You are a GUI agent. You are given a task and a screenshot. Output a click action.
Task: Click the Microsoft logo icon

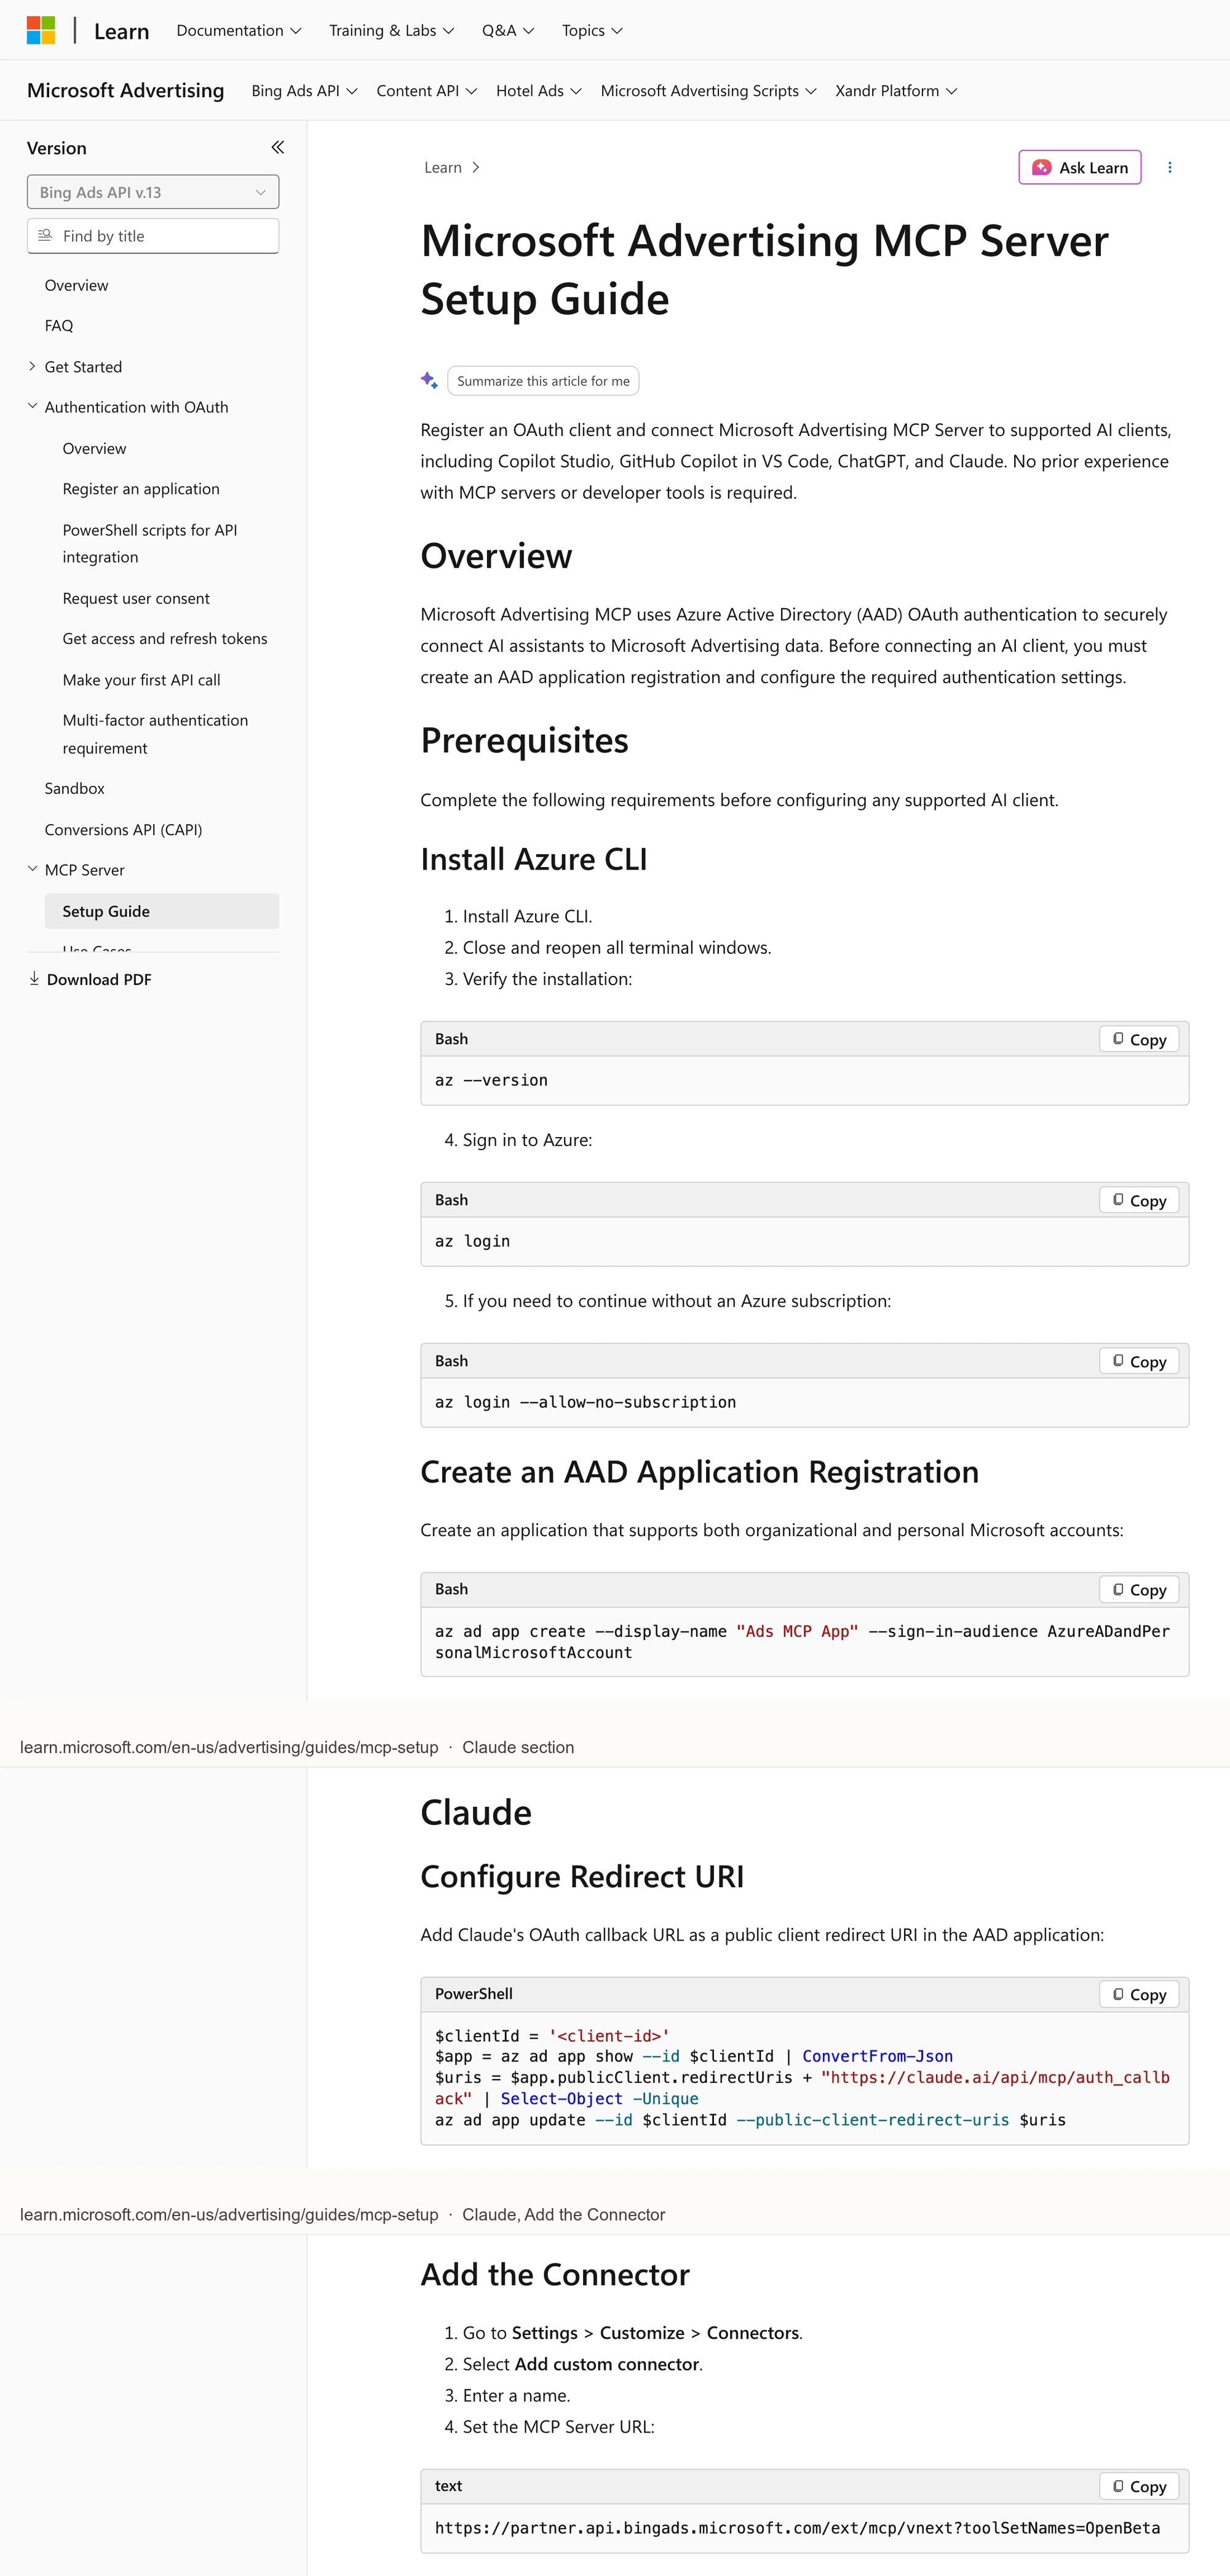41,30
